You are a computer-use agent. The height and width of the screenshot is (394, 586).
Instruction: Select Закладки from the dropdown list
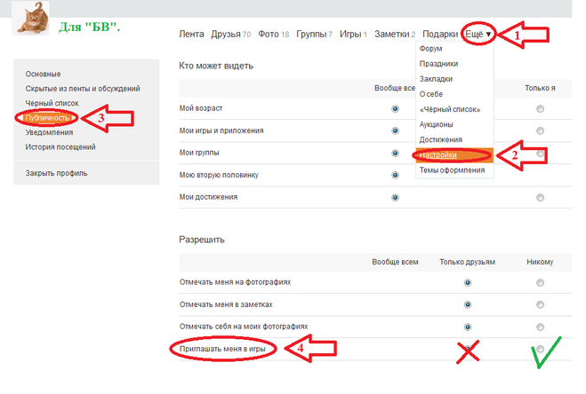click(437, 79)
